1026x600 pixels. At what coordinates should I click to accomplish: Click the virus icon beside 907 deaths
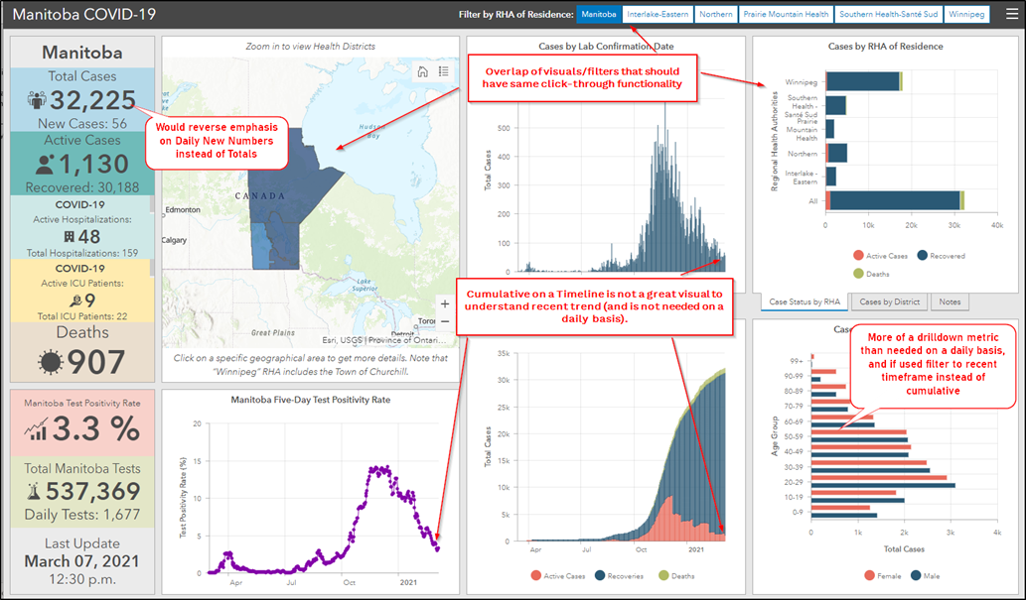coord(51,361)
